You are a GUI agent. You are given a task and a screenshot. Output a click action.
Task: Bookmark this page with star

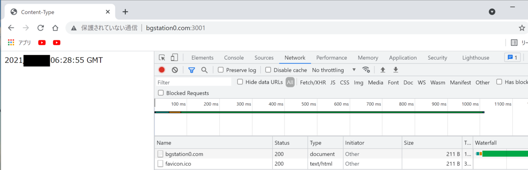click(522, 28)
